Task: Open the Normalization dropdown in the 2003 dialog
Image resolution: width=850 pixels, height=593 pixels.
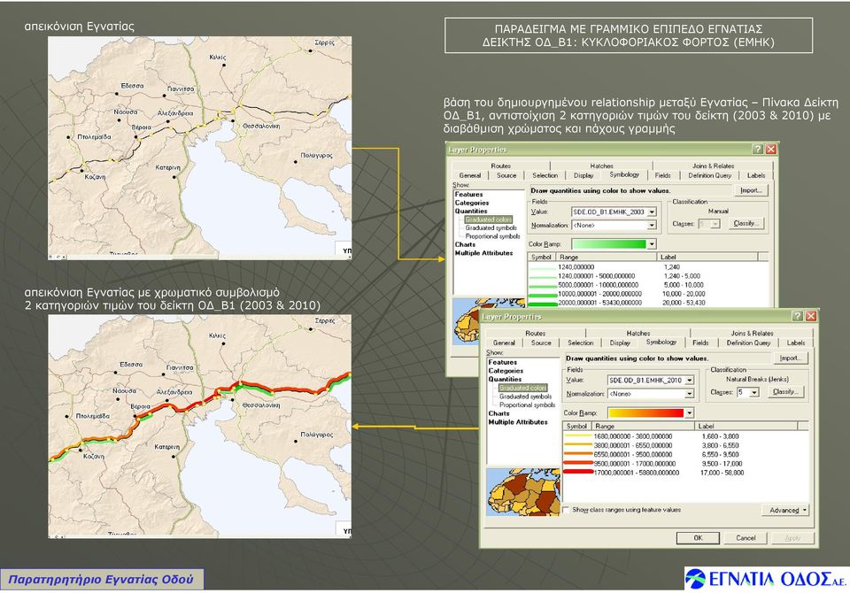Action: pos(652,225)
